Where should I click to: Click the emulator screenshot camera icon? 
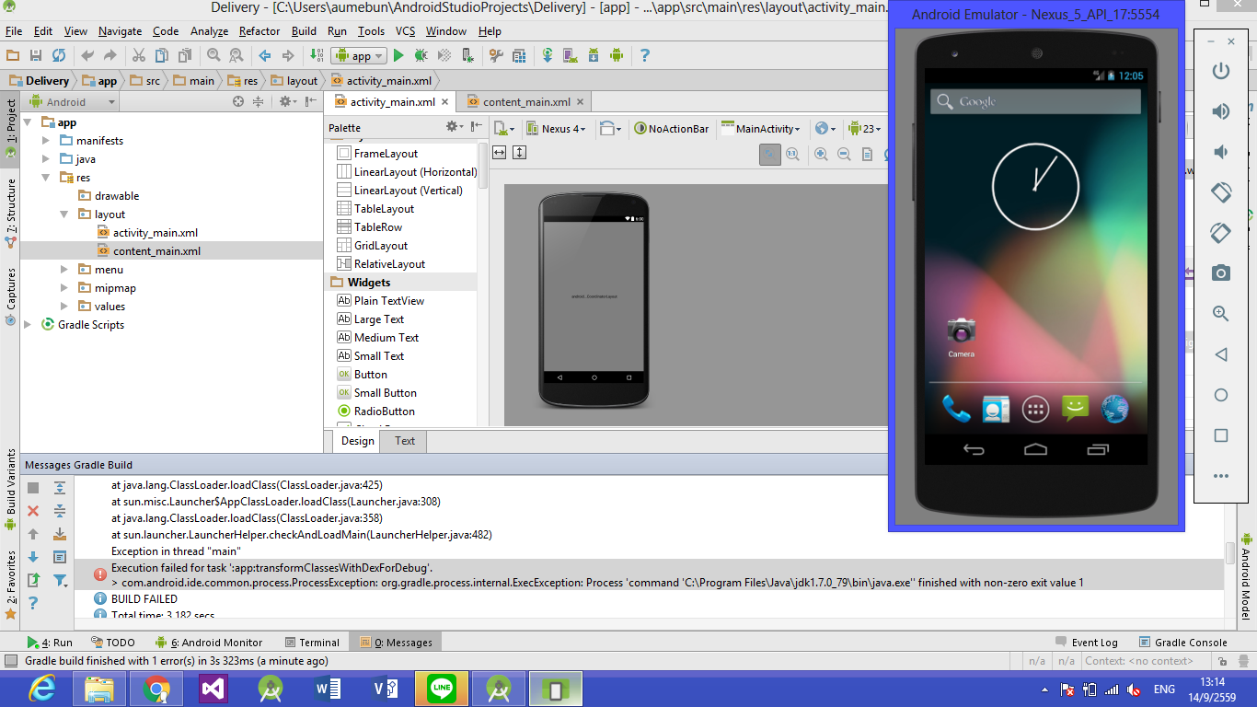(1221, 272)
